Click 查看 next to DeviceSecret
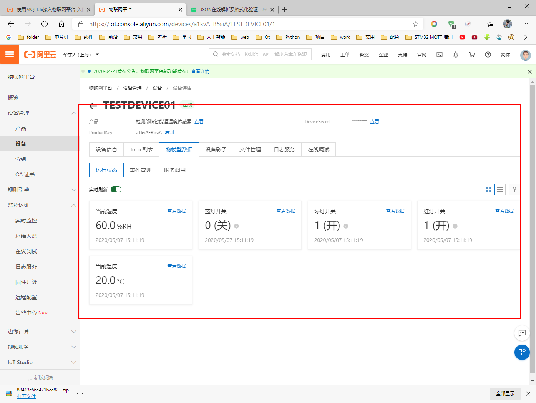The image size is (536, 403). [375, 122]
